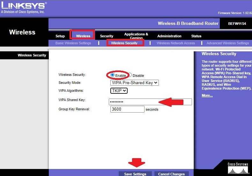View the Status tab
The width and height of the screenshot is (252, 176).
click(196, 36)
